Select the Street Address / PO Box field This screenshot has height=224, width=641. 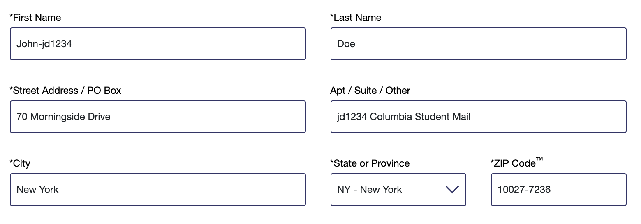pos(158,117)
